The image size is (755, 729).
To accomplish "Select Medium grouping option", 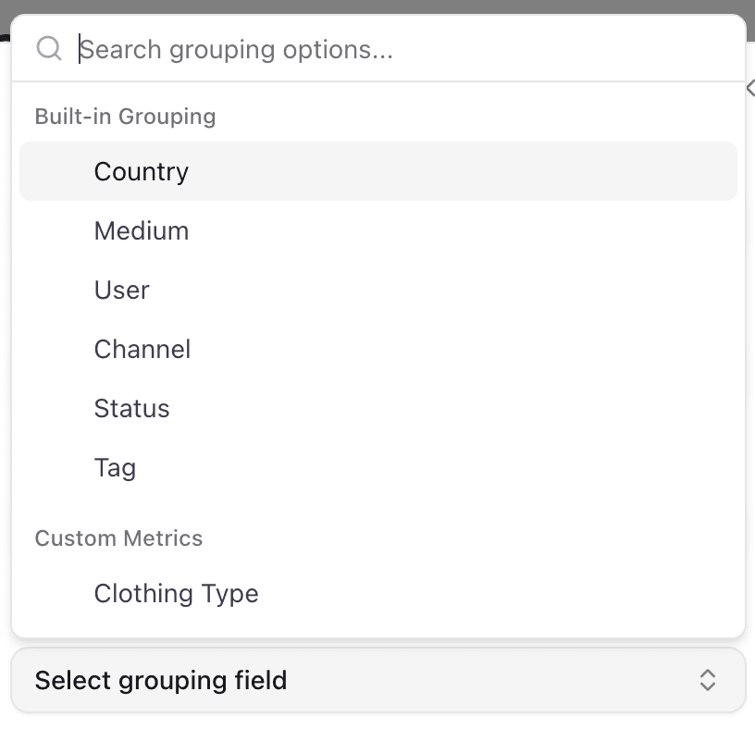I will [x=141, y=230].
